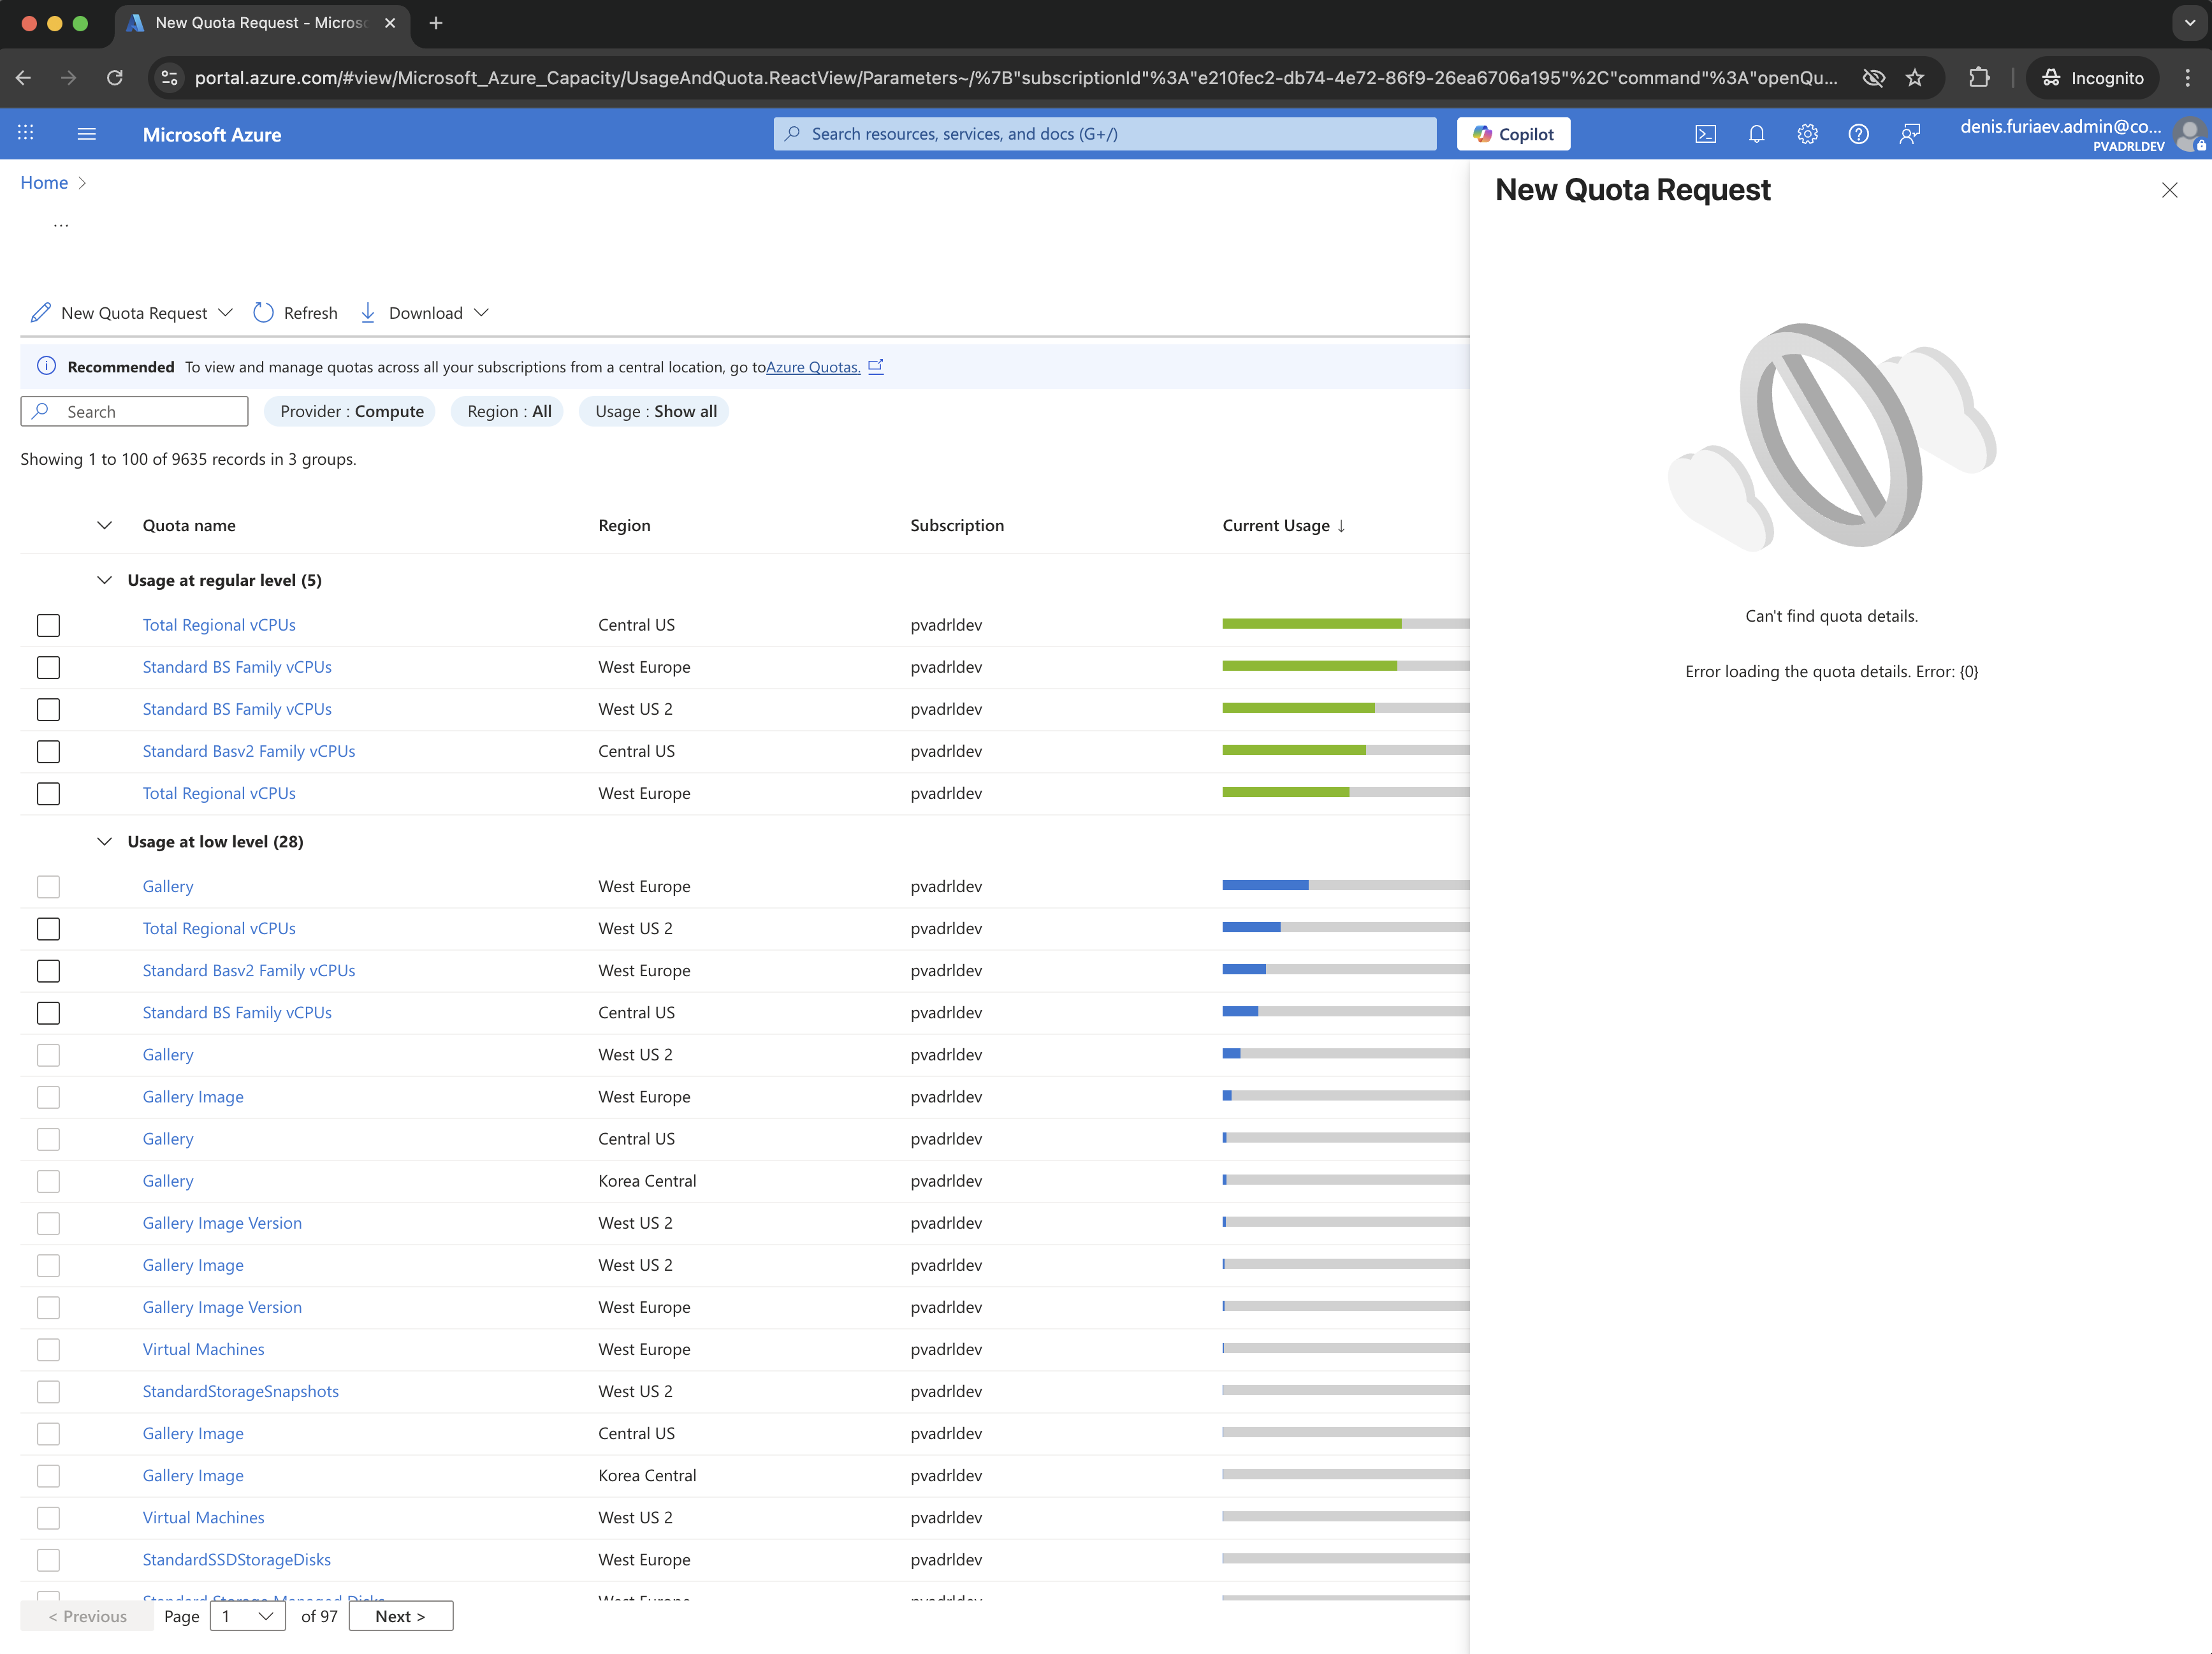Screen dimensions: 2212x1654
Task: Reload the page with browser refresh icon
Action: pyautogui.click(x=115, y=77)
